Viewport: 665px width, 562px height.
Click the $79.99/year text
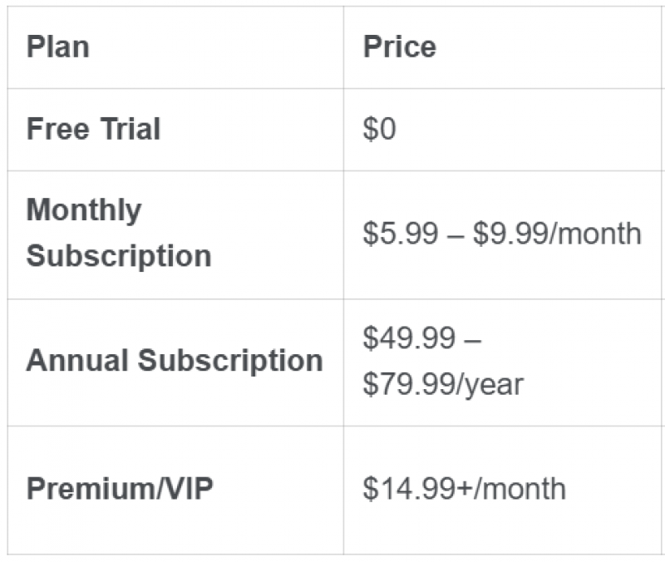click(442, 384)
